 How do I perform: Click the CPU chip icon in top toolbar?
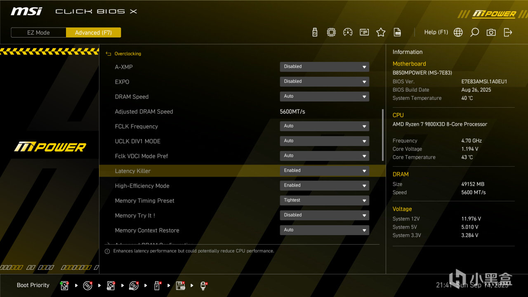click(x=331, y=32)
